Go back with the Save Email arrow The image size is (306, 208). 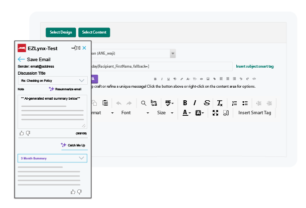[21, 59]
